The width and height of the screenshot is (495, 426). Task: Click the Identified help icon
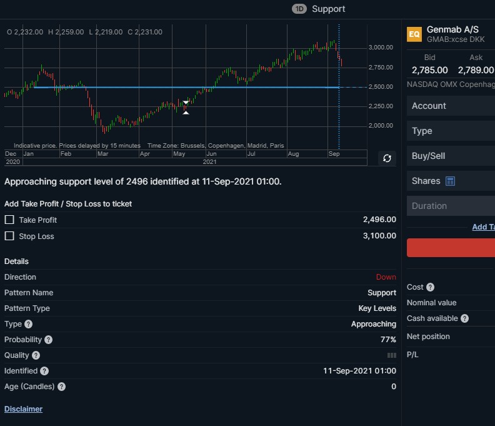tap(44, 371)
